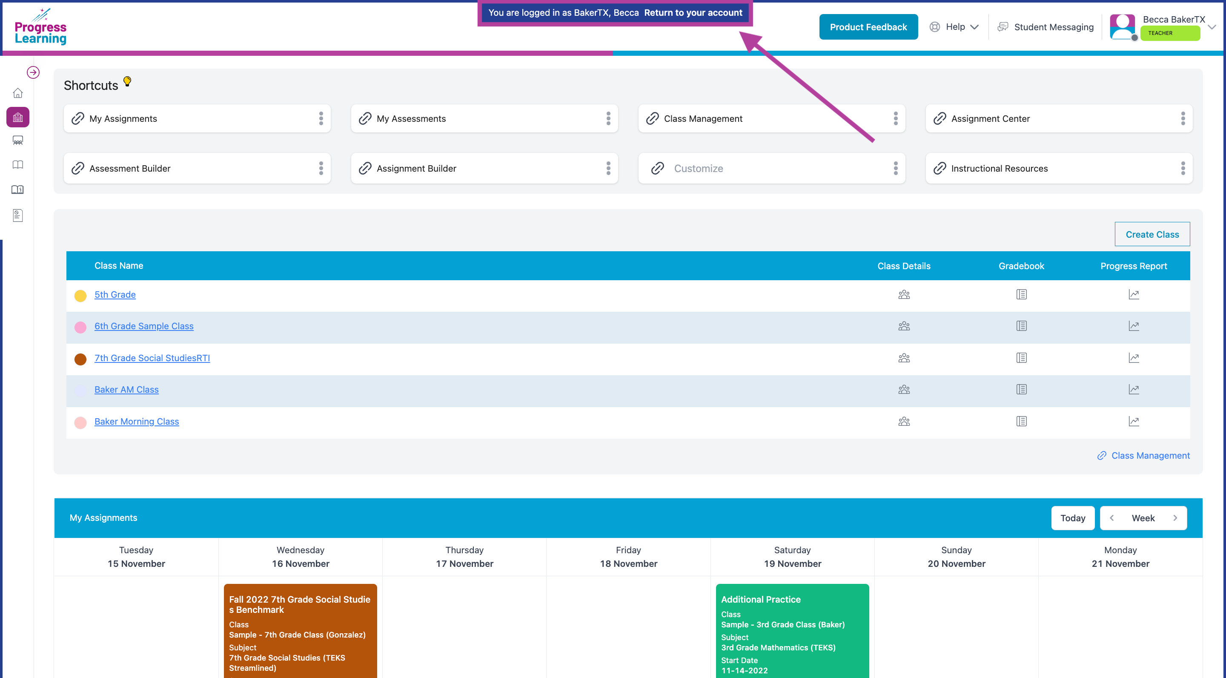Click the lightbulb tip next to Shortcuts
Image resolution: width=1226 pixels, height=678 pixels.
(x=127, y=81)
